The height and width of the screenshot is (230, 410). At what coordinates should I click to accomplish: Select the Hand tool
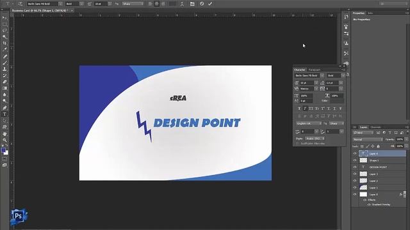pos(4,134)
